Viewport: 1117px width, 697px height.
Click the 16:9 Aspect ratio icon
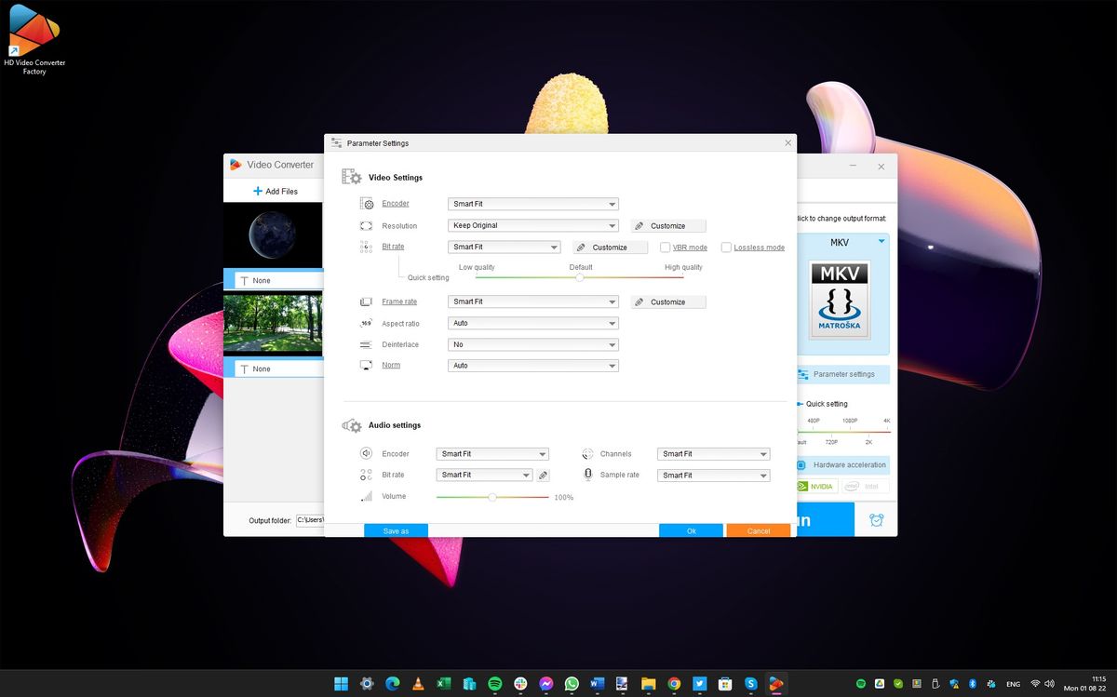click(x=366, y=323)
